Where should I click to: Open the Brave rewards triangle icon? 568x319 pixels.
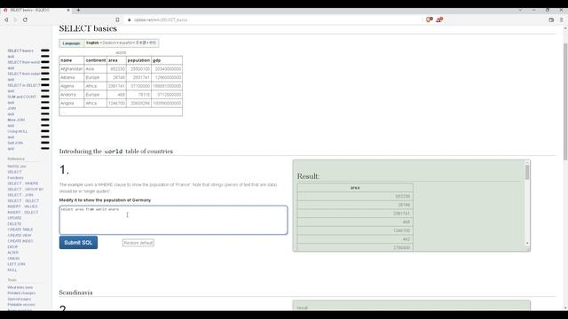[x=439, y=19]
